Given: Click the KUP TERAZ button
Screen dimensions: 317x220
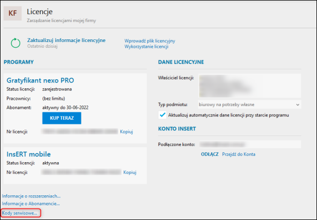Looking at the screenshot, I should pyautogui.click(x=62, y=118).
